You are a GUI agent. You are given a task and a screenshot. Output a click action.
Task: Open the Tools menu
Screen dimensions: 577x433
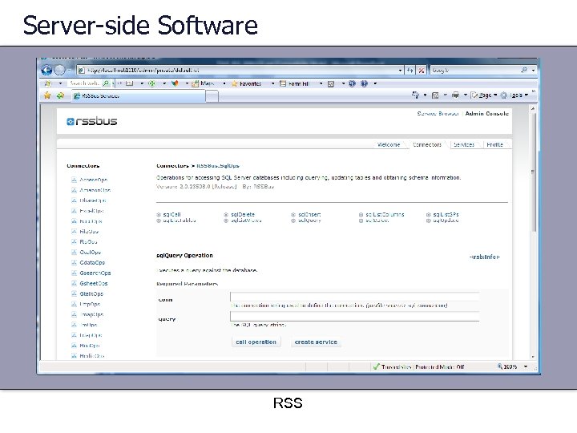pyautogui.click(x=514, y=95)
